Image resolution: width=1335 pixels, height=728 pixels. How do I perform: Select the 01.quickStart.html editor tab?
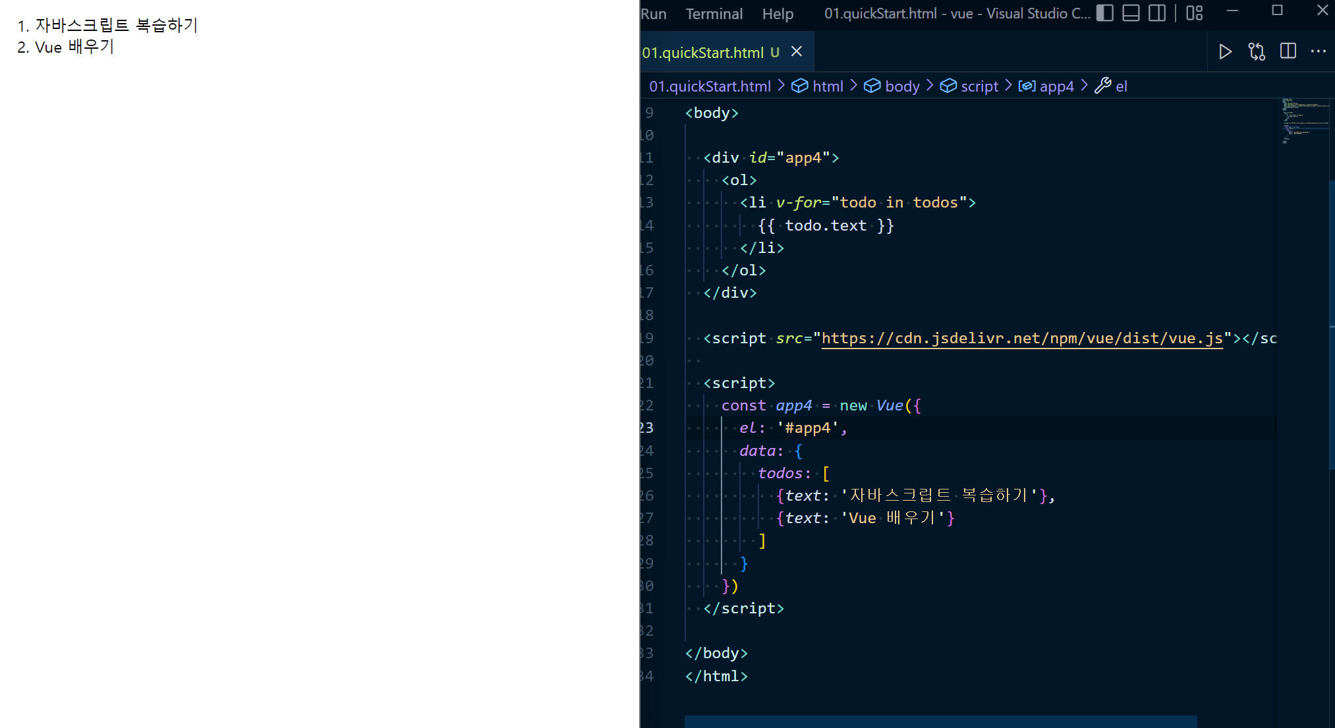coord(702,53)
